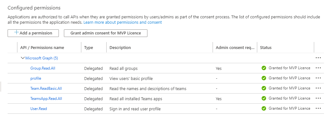
Task: Open the profile permission link
Action: click(36, 78)
